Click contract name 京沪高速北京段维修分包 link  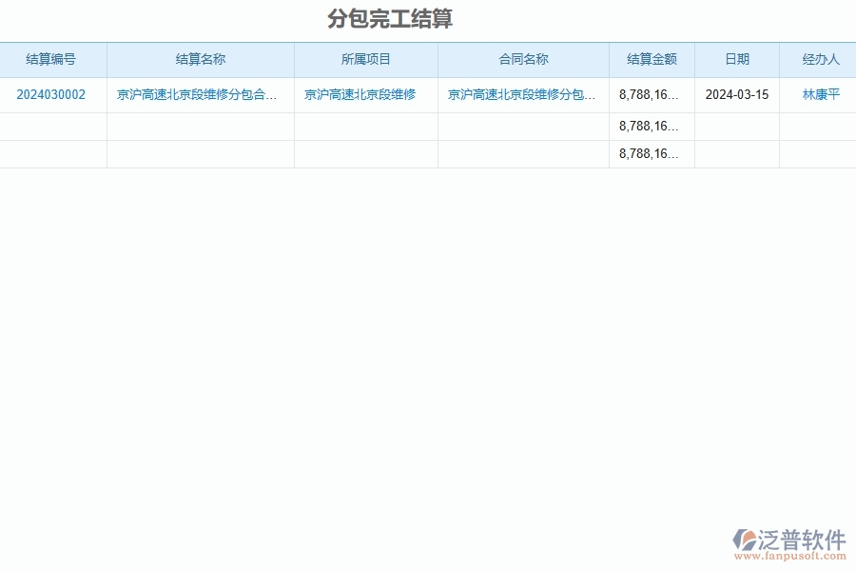pos(523,94)
